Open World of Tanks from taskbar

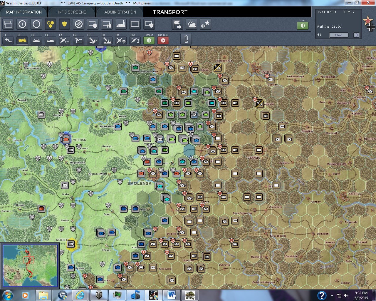pos(98,295)
